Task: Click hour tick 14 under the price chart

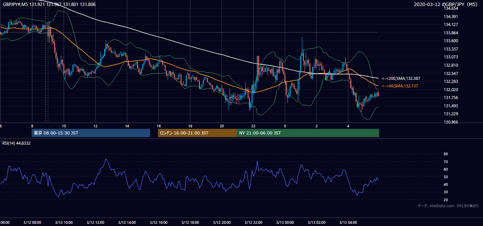Action: click(127, 126)
